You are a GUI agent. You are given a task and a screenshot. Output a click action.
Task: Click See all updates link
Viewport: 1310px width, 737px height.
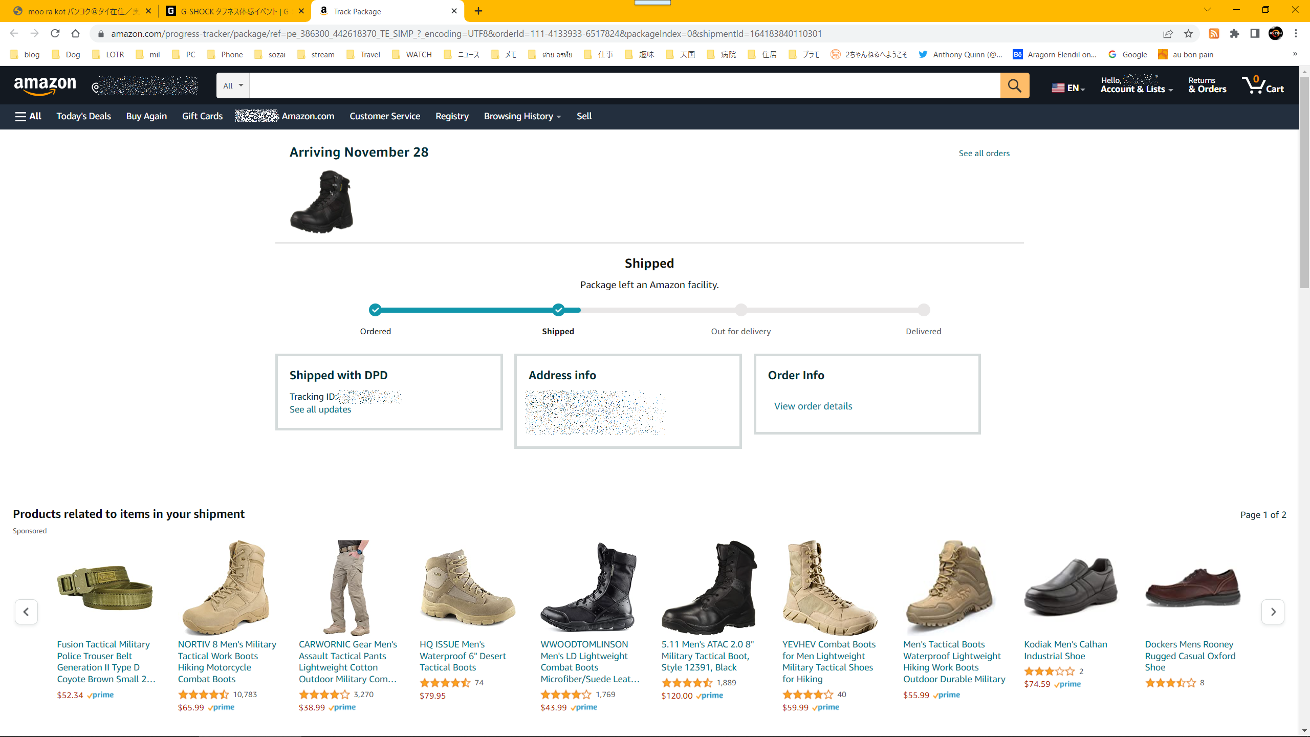(x=320, y=409)
